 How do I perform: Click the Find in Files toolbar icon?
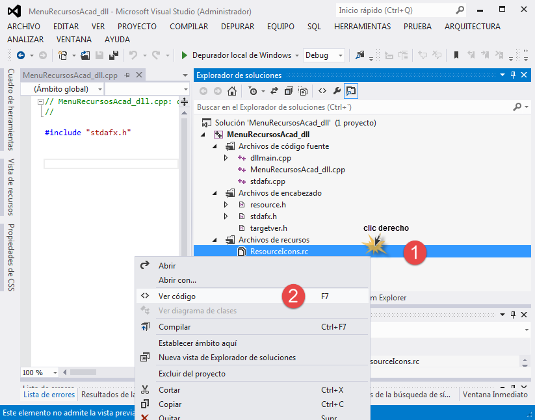(x=360, y=55)
